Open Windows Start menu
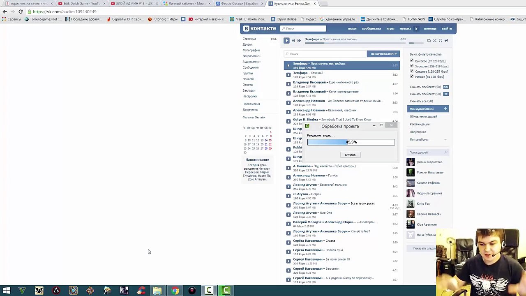526x296 pixels. [x=7, y=291]
